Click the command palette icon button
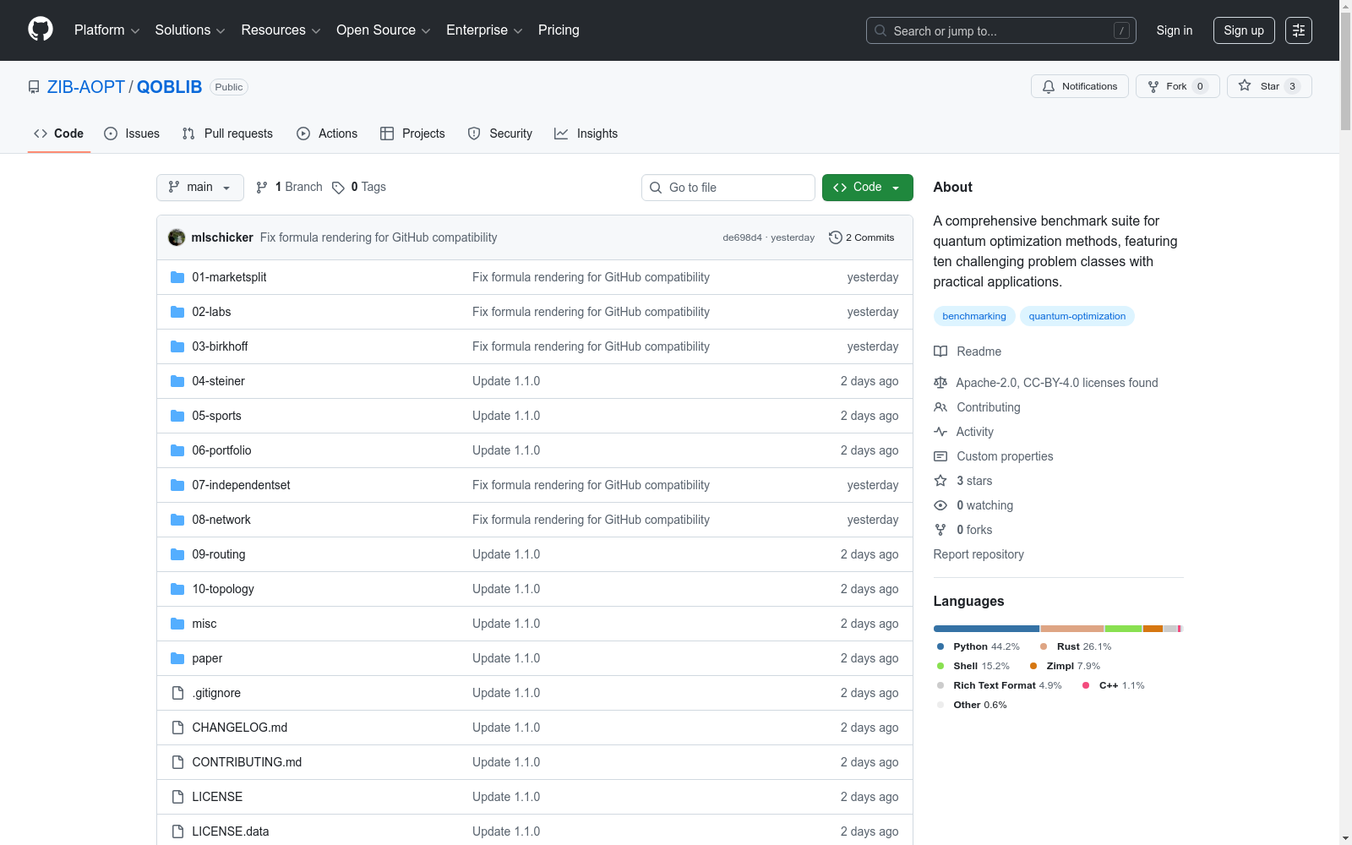This screenshot has width=1352, height=845. click(x=1299, y=30)
